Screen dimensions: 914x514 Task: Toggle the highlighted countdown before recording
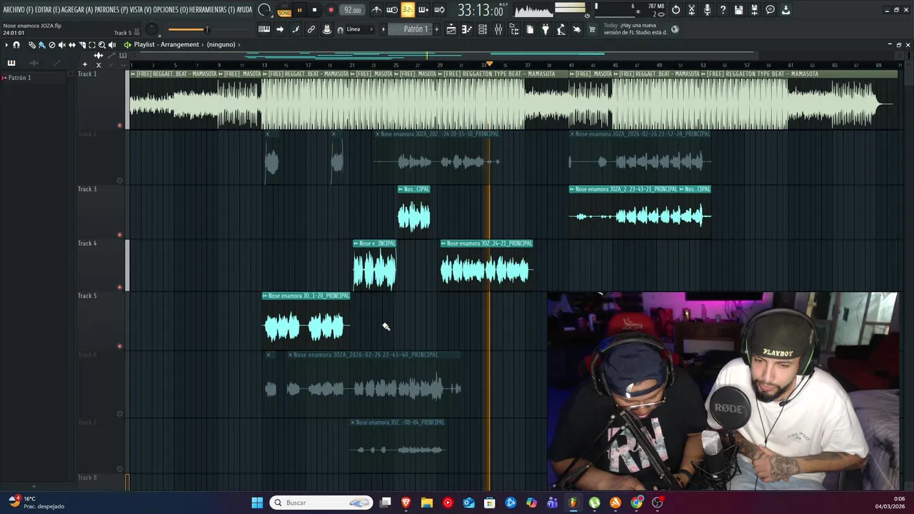[408, 10]
